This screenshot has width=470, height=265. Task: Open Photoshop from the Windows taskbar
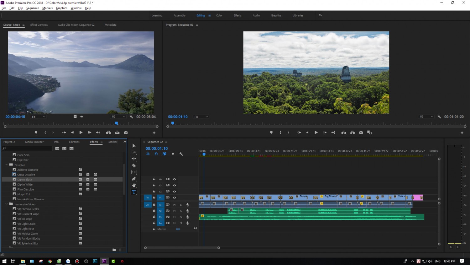(95, 261)
